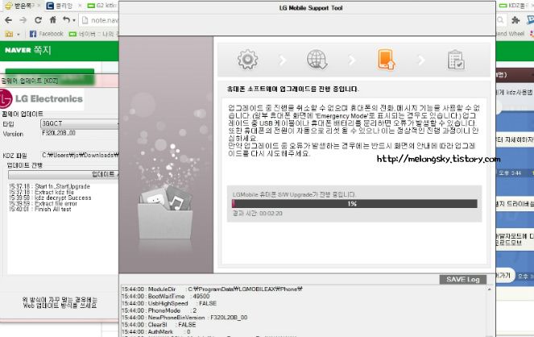Click the orange phone upgrade step icon
This screenshot has width=534, height=337.
[x=386, y=60]
